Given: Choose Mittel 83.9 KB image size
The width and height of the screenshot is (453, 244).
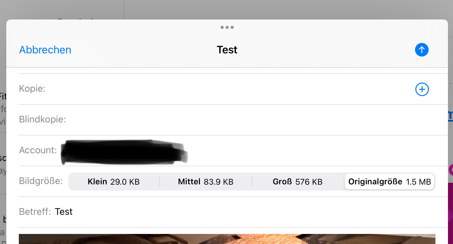Looking at the screenshot, I should tap(205, 182).
